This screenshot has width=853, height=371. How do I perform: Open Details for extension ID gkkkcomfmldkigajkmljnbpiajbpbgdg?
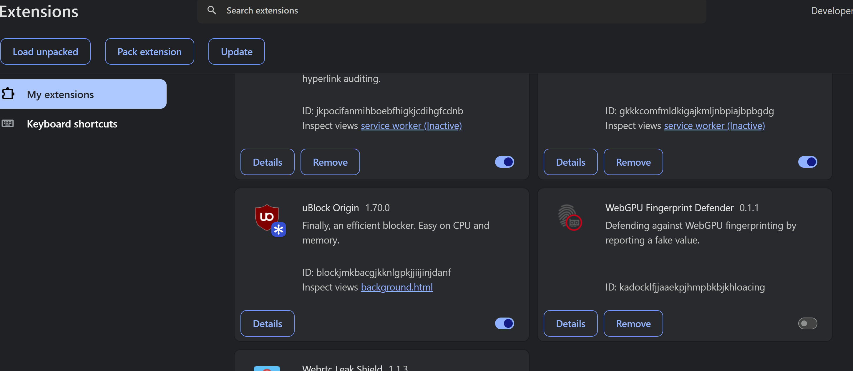(570, 162)
